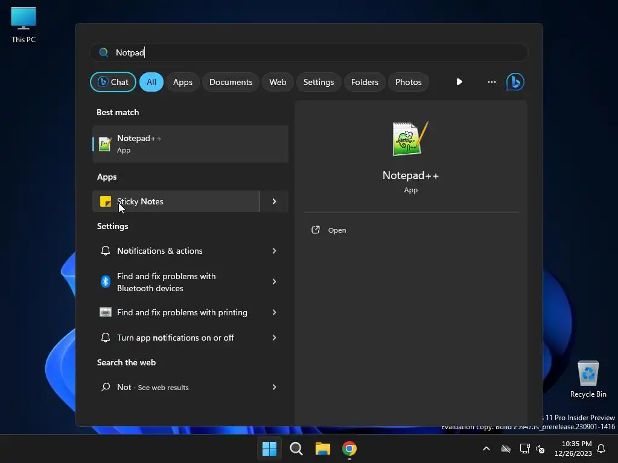Click bell icon beside Notifications & actions
Screen dimensions: 618x463
106,251
